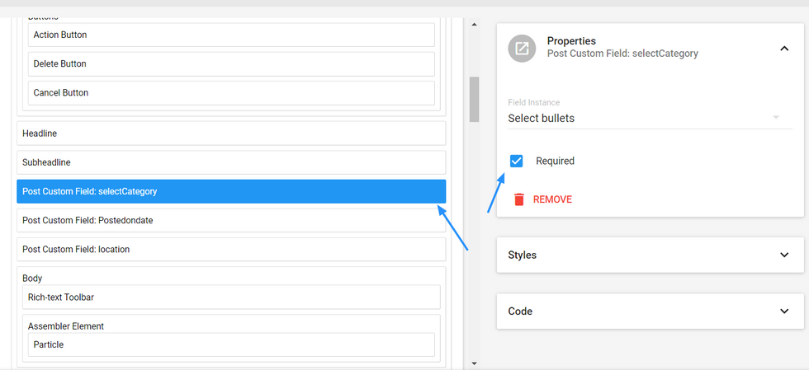
Task: Open the Field Instance dropdown
Action: pyautogui.click(x=651, y=118)
